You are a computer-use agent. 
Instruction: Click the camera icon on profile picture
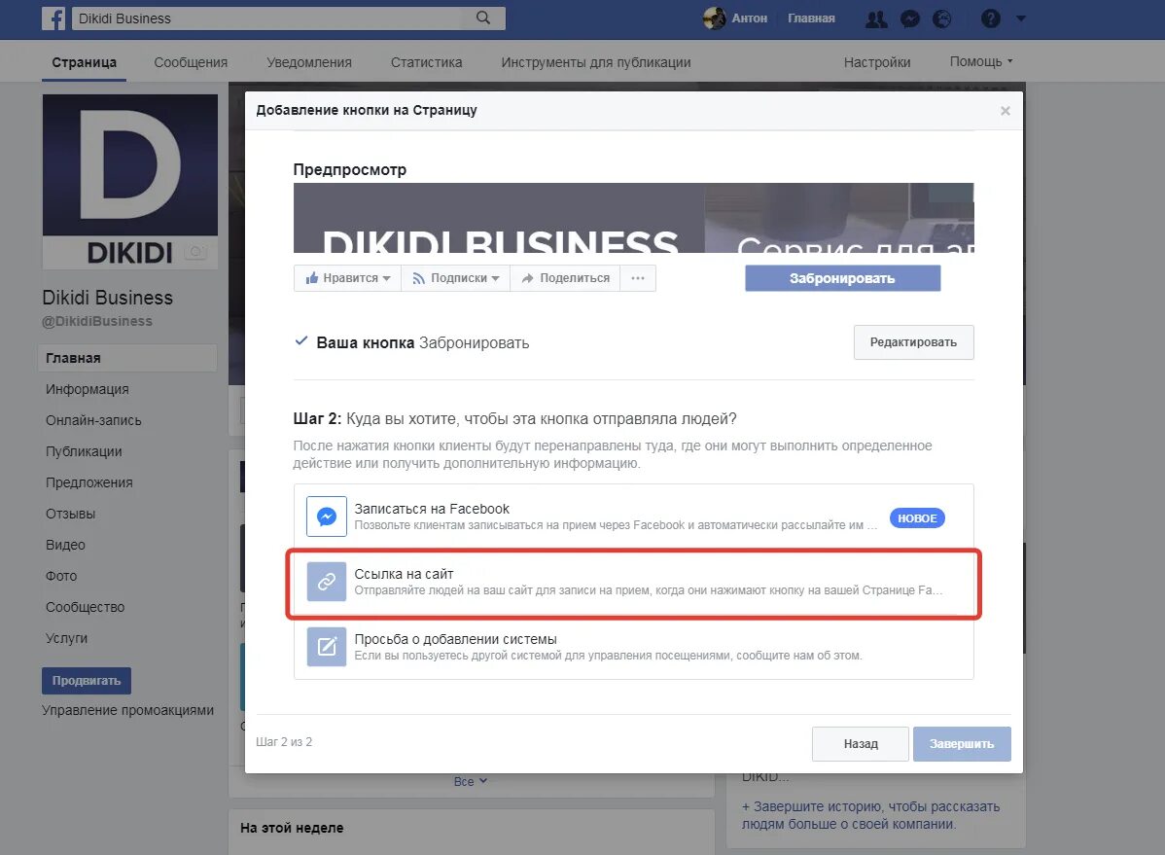(195, 252)
